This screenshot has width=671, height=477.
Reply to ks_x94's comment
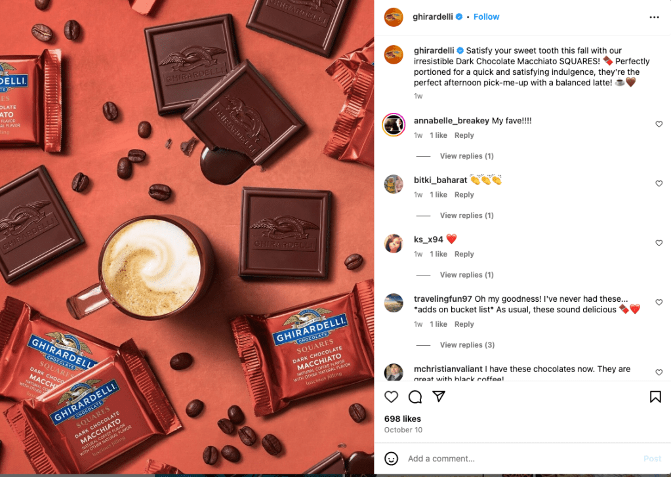(464, 254)
